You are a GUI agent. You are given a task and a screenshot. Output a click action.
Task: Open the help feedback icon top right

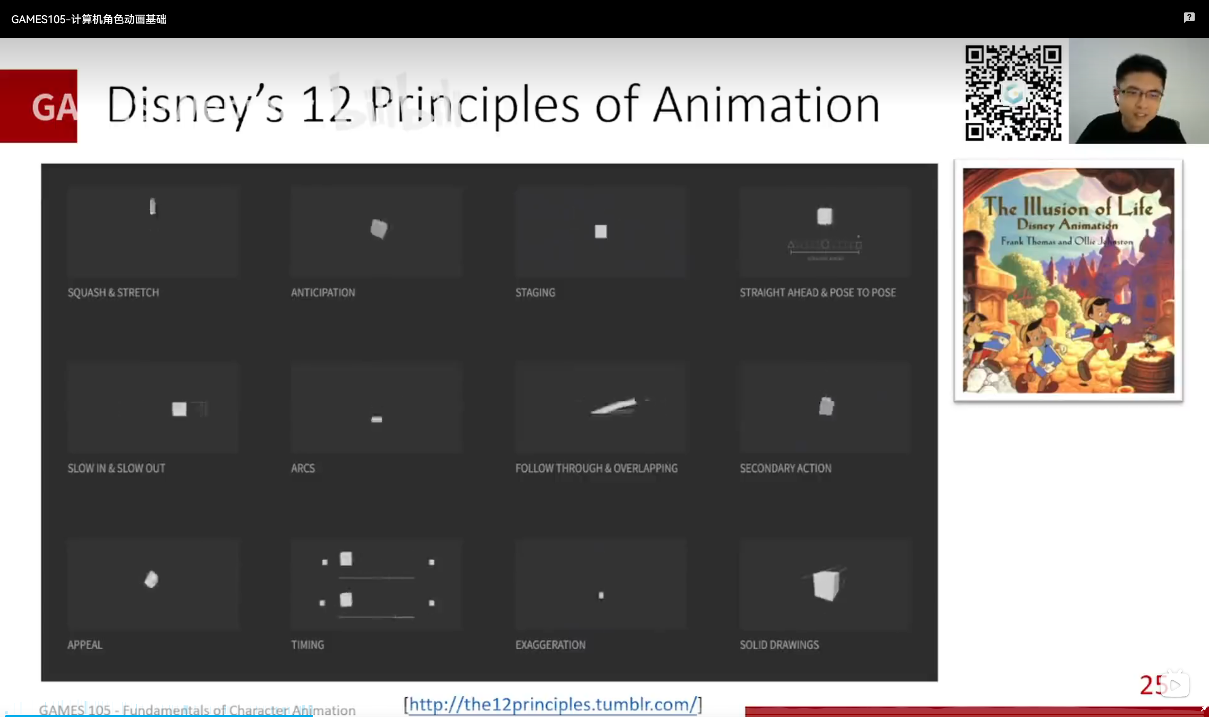[x=1189, y=18]
